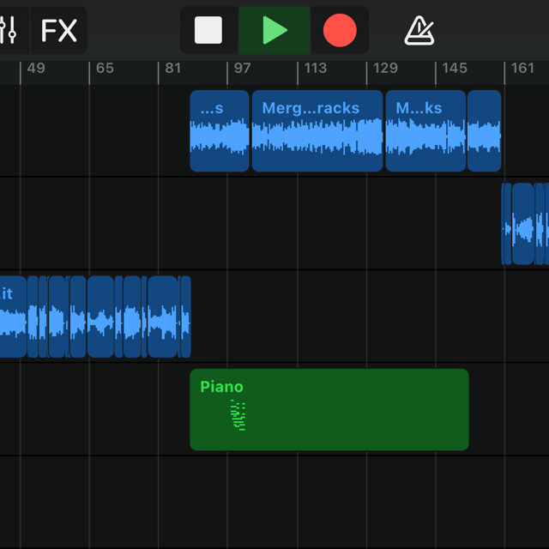Select the "M...ks" audio region
This screenshot has height=549, width=549.
coord(425,131)
